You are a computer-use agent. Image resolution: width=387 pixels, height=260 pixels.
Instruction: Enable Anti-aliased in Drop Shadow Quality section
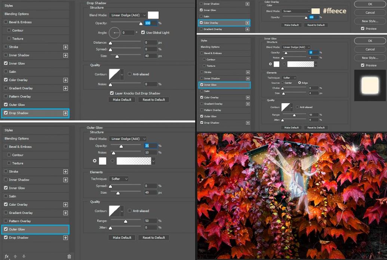[x=130, y=74]
